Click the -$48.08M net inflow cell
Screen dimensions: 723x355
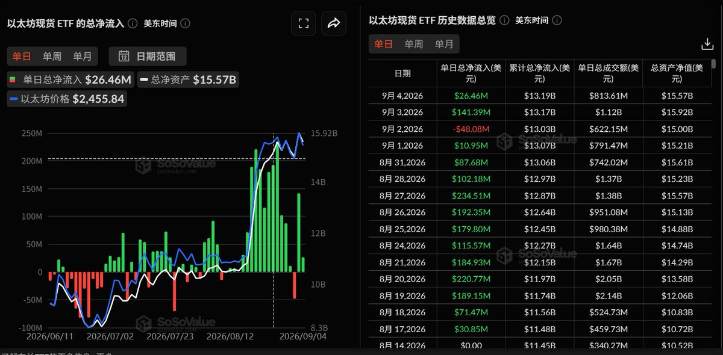[x=471, y=129]
